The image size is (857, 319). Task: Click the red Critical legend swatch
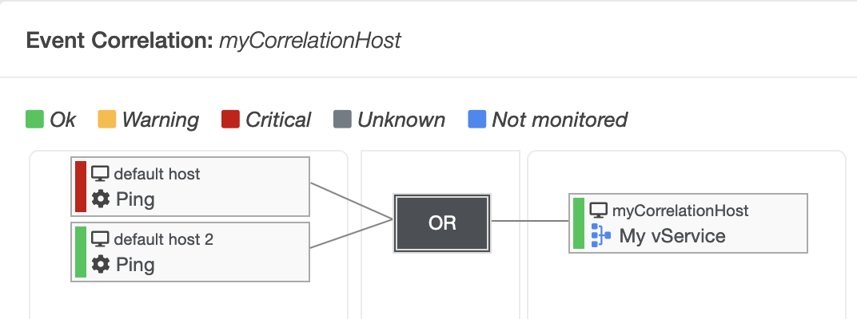click(x=230, y=120)
